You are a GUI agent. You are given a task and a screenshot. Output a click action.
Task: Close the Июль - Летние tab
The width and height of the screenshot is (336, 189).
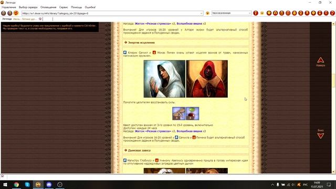pyautogui.click(x=40, y=19)
